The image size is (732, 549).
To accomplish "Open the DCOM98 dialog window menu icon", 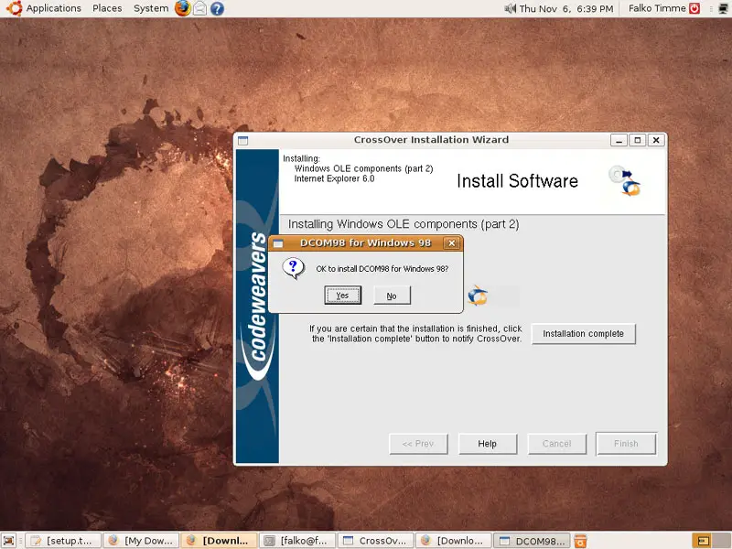I will [278, 243].
